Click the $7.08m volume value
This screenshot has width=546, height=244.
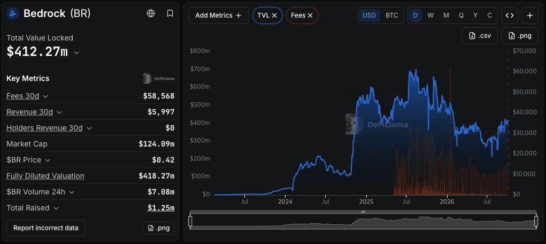[161, 192]
